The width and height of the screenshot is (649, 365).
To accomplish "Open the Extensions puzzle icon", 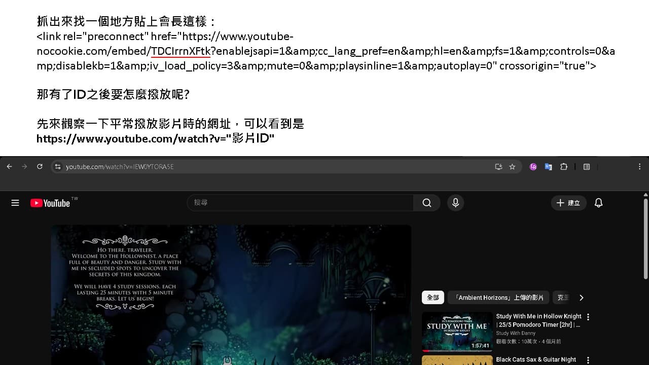I will coord(563,166).
